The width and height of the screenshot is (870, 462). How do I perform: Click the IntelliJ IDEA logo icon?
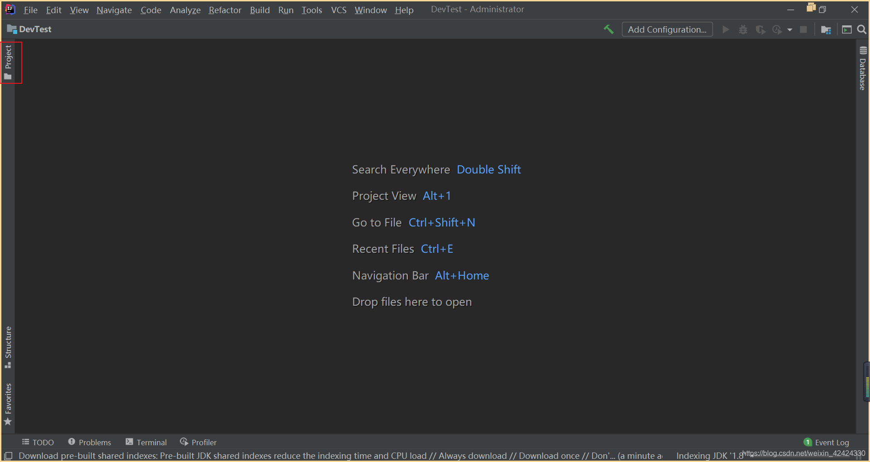click(x=10, y=10)
